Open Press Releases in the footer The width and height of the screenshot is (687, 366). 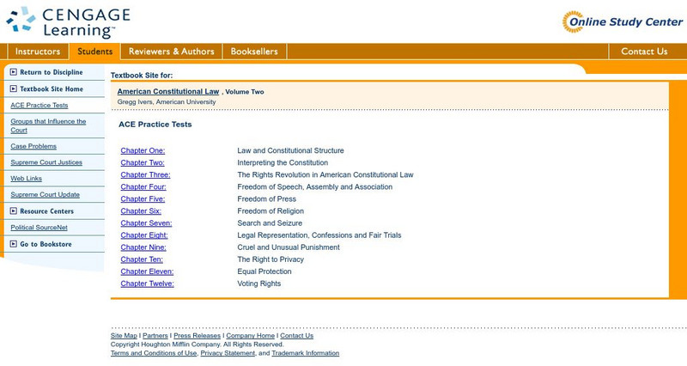(x=198, y=335)
